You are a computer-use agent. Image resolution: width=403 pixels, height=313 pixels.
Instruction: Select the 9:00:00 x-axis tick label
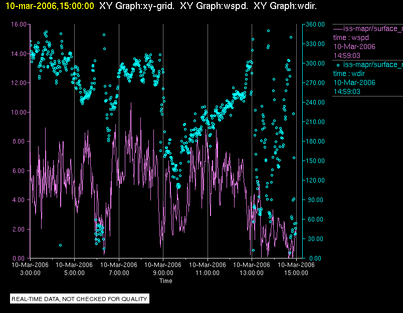click(x=163, y=273)
